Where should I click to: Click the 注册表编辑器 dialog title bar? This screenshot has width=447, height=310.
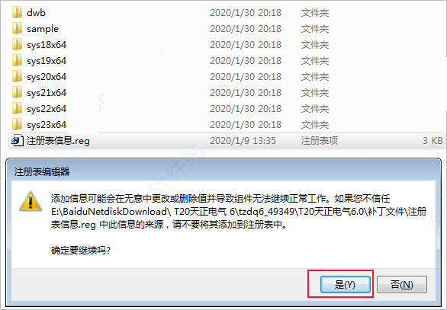tap(223, 171)
